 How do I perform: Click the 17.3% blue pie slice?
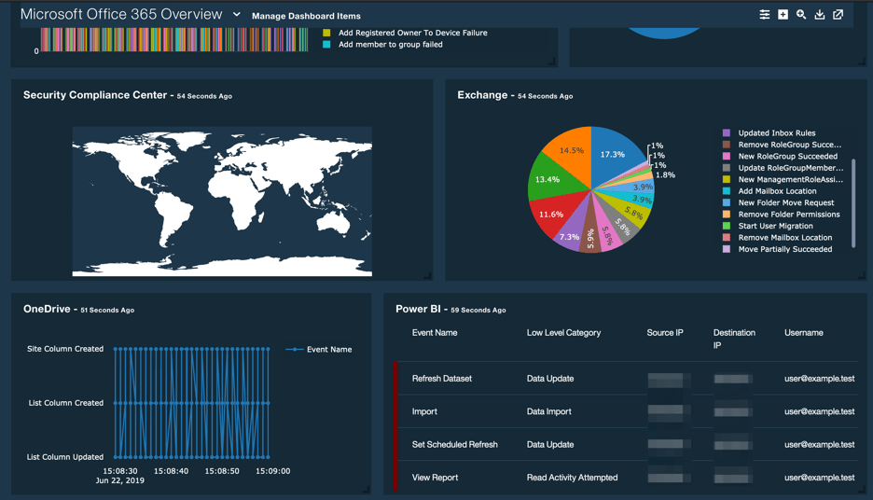click(613, 154)
